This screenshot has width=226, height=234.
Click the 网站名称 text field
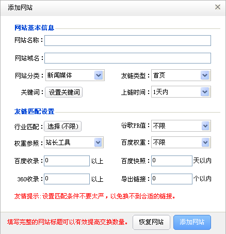click(127, 41)
